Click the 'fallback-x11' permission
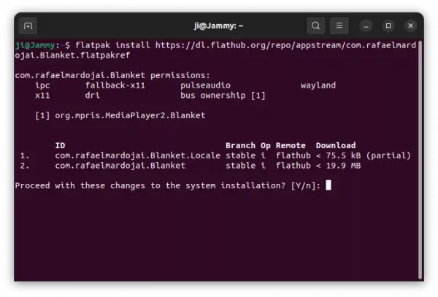The image size is (438, 297). 115,85
